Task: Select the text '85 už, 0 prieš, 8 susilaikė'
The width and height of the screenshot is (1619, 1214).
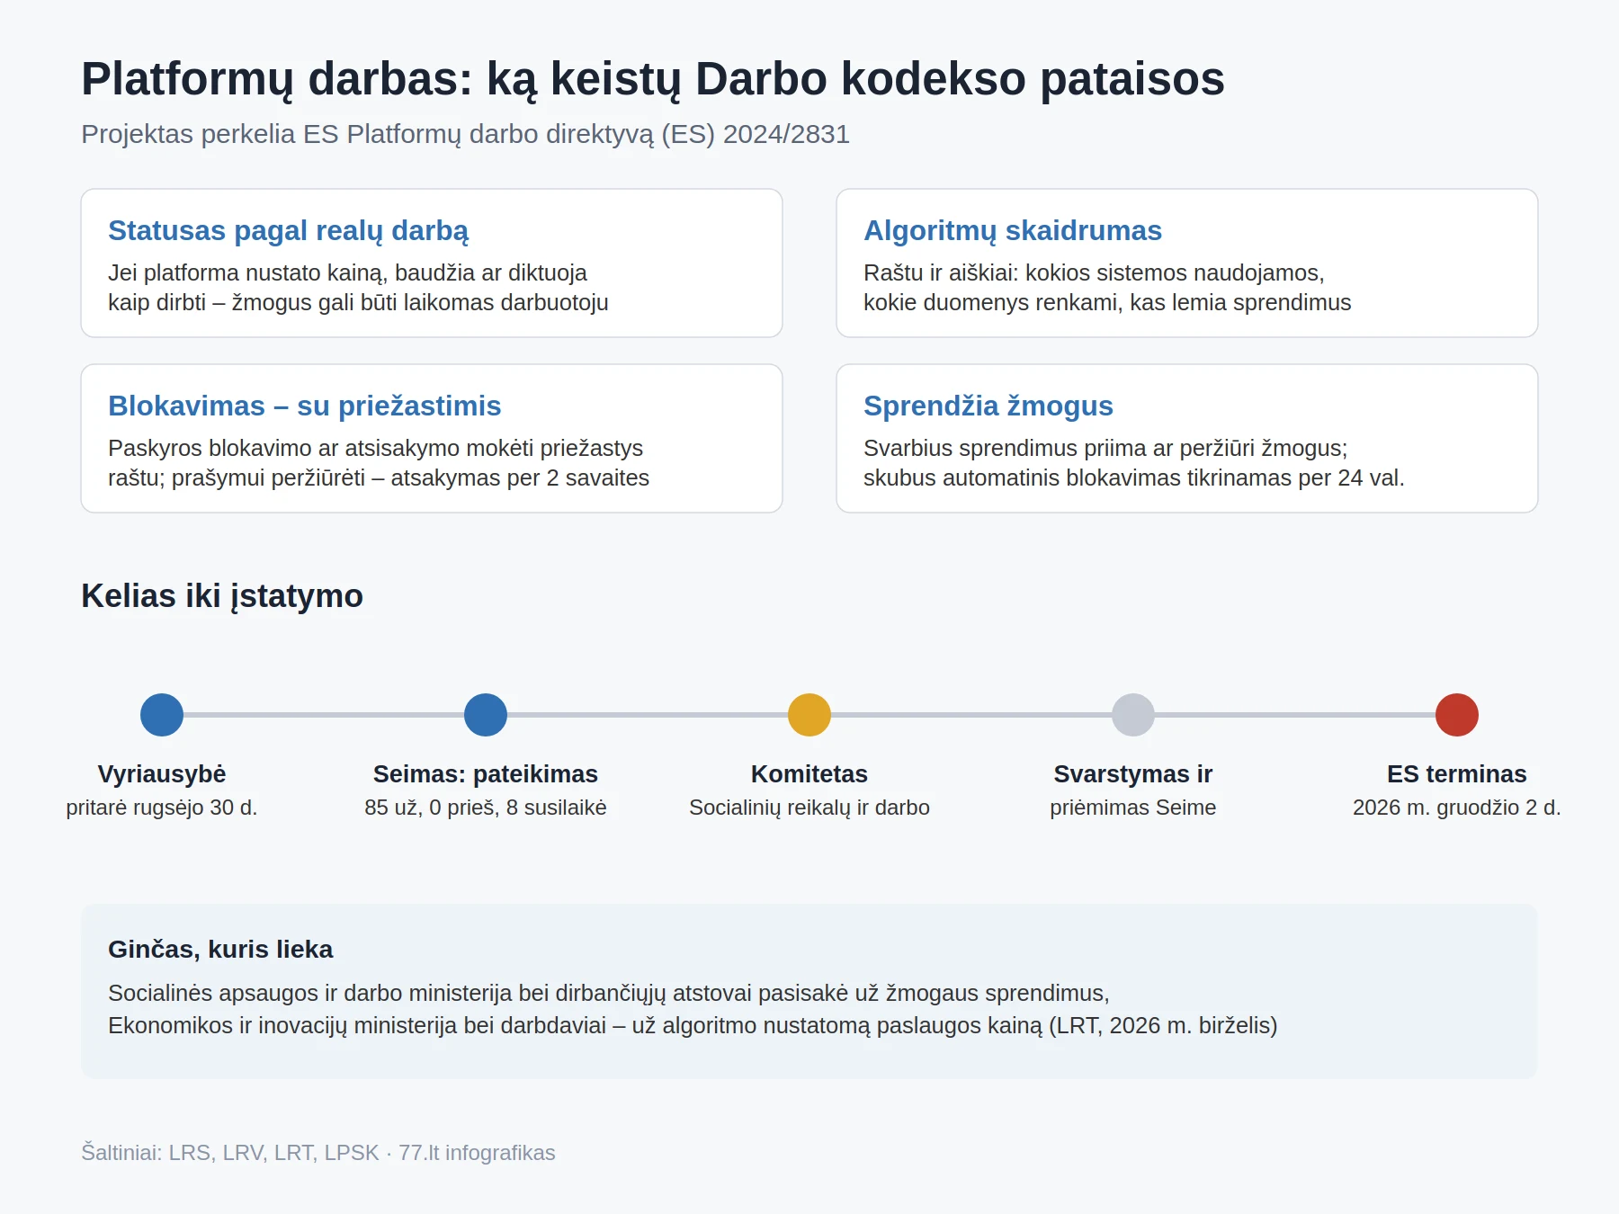Action: pos(486,808)
